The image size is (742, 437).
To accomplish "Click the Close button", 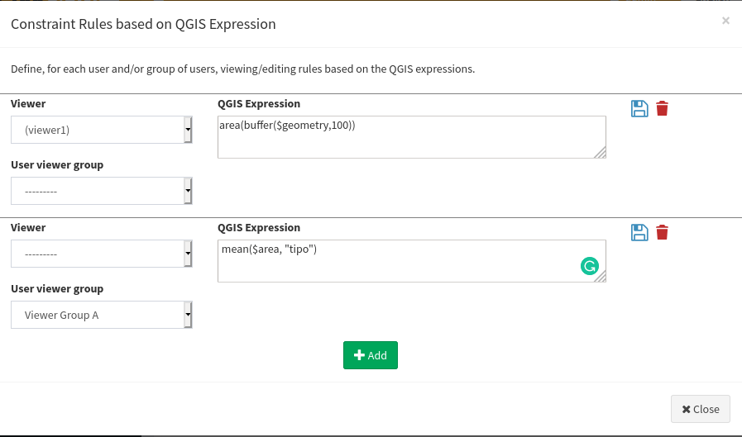I will tap(701, 409).
